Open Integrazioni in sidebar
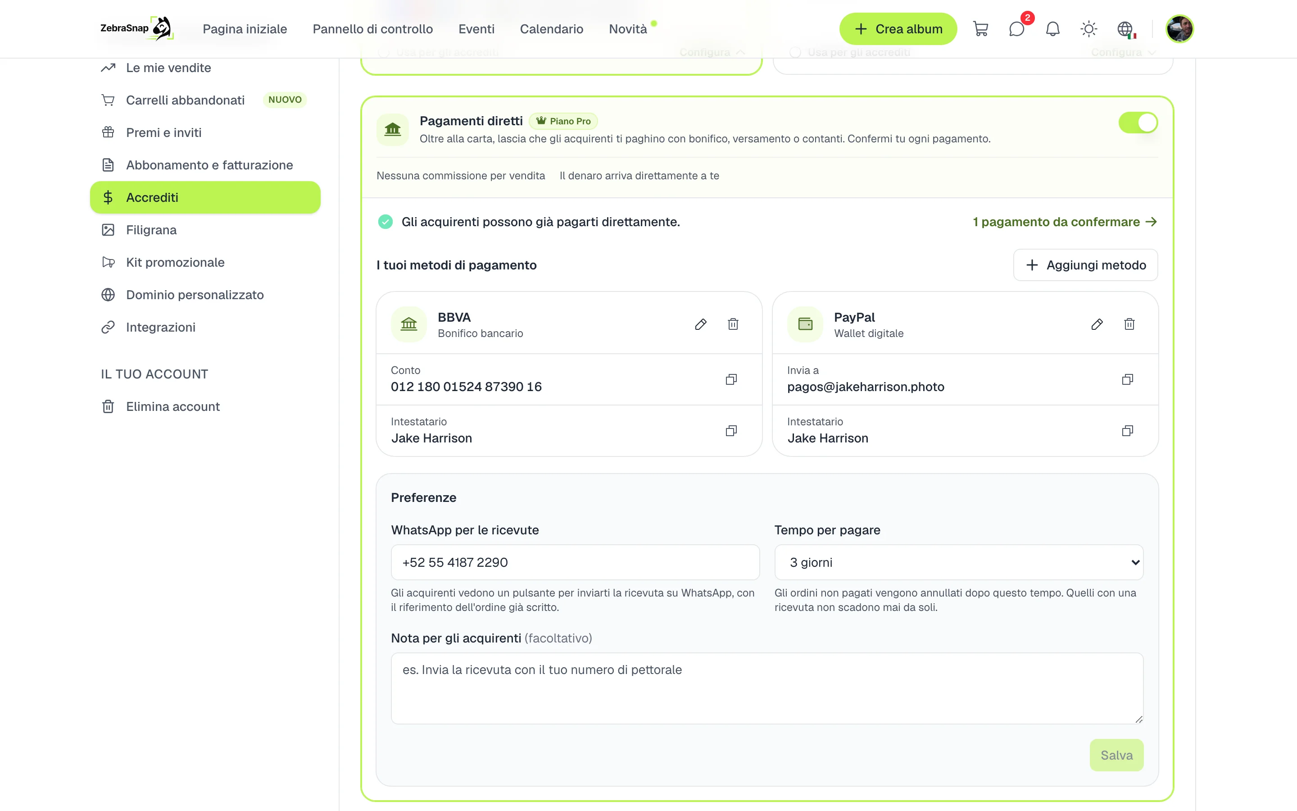Image resolution: width=1297 pixels, height=811 pixels. 205,327
